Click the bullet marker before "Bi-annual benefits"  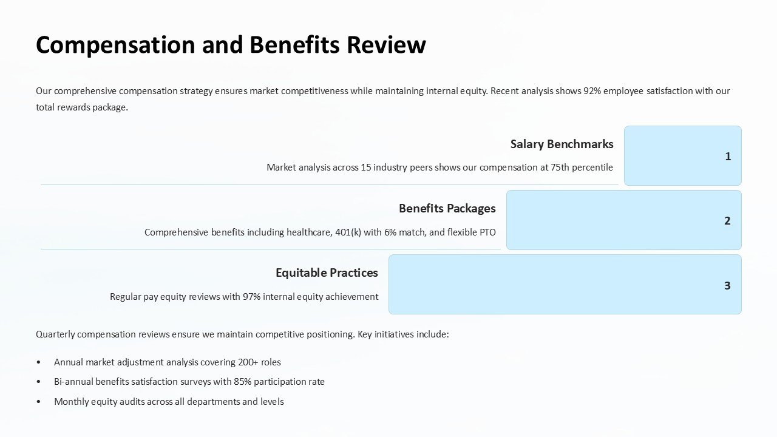[39, 382]
